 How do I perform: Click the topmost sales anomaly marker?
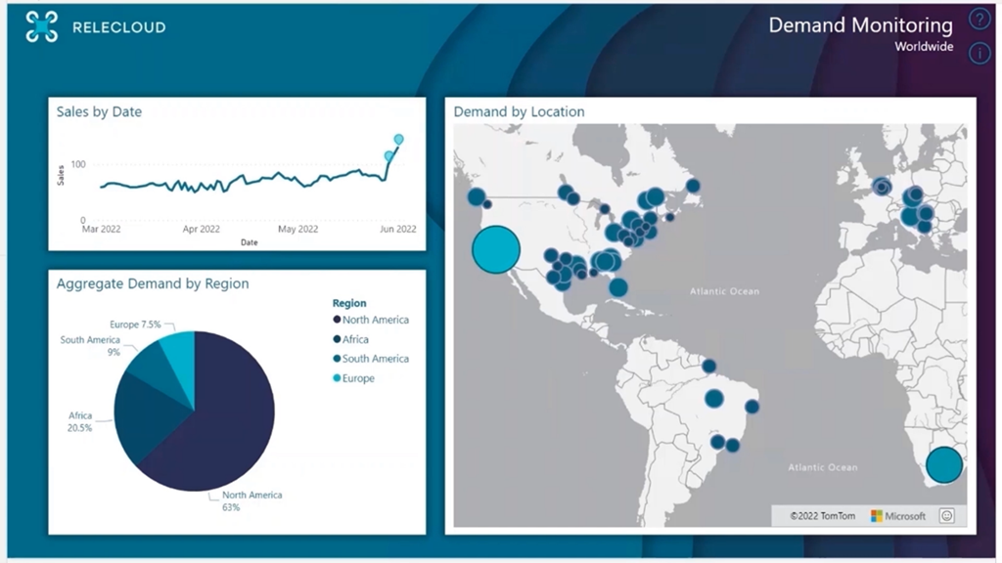pyautogui.click(x=399, y=139)
